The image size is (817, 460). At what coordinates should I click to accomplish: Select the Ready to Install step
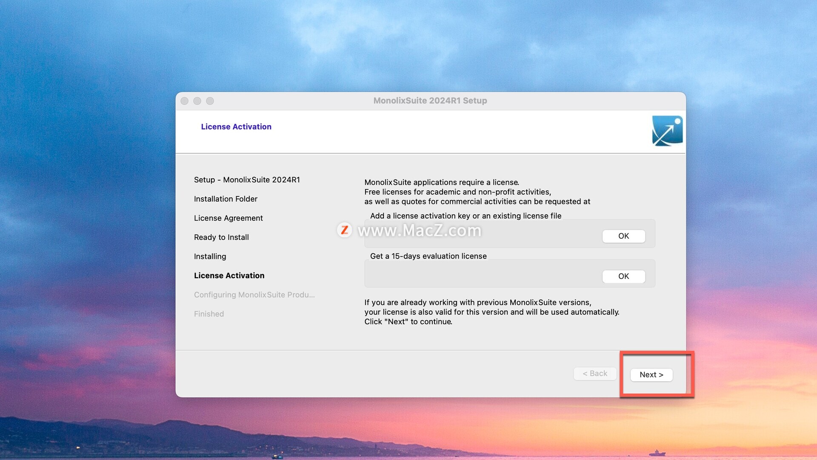coord(221,237)
